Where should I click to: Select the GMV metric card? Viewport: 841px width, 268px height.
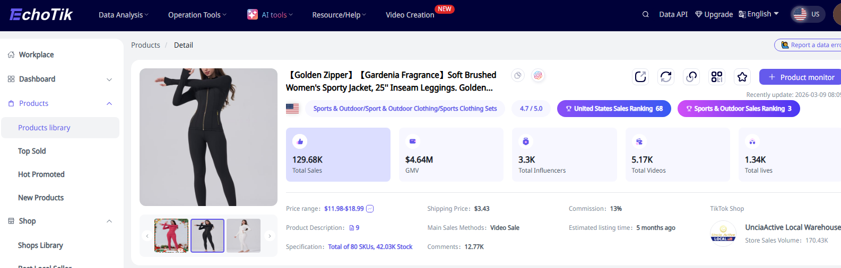(451, 155)
